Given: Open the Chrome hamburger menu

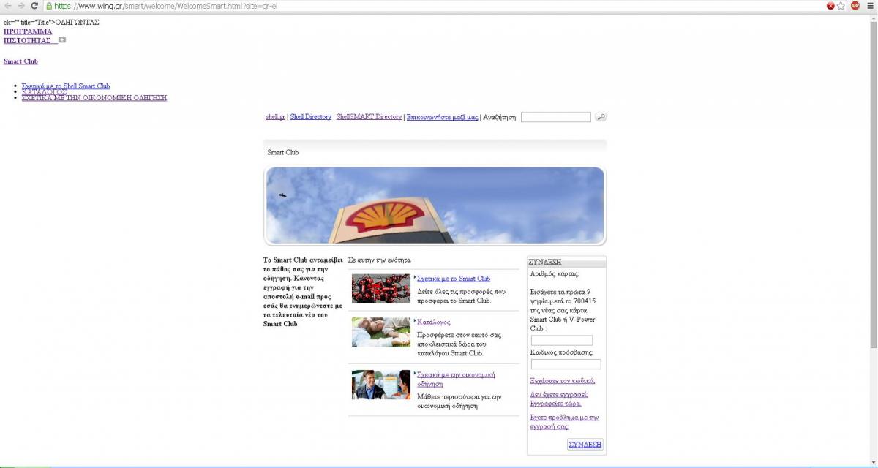Looking at the screenshot, I should point(869,6).
